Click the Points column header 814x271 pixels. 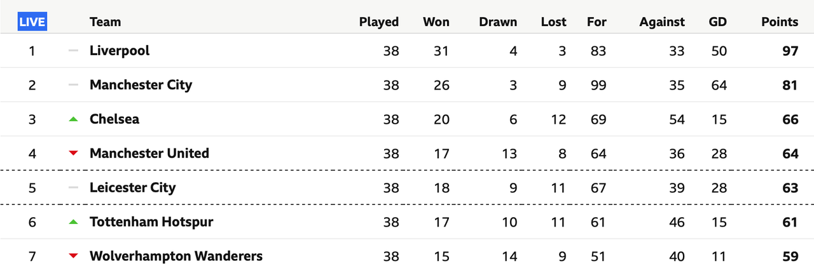(x=780, y=22)
